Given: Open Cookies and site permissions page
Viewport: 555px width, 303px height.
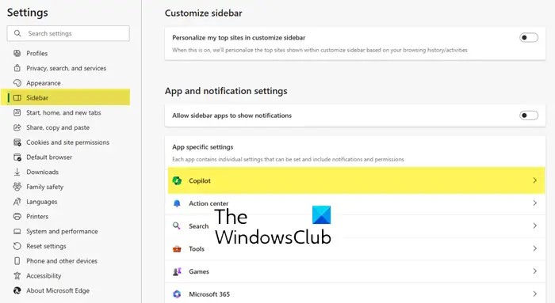Looking at the screenshot, I should (x=67, y=142).
